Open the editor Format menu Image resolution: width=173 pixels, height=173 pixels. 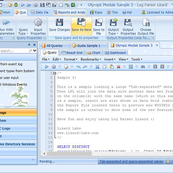(71, 59)
